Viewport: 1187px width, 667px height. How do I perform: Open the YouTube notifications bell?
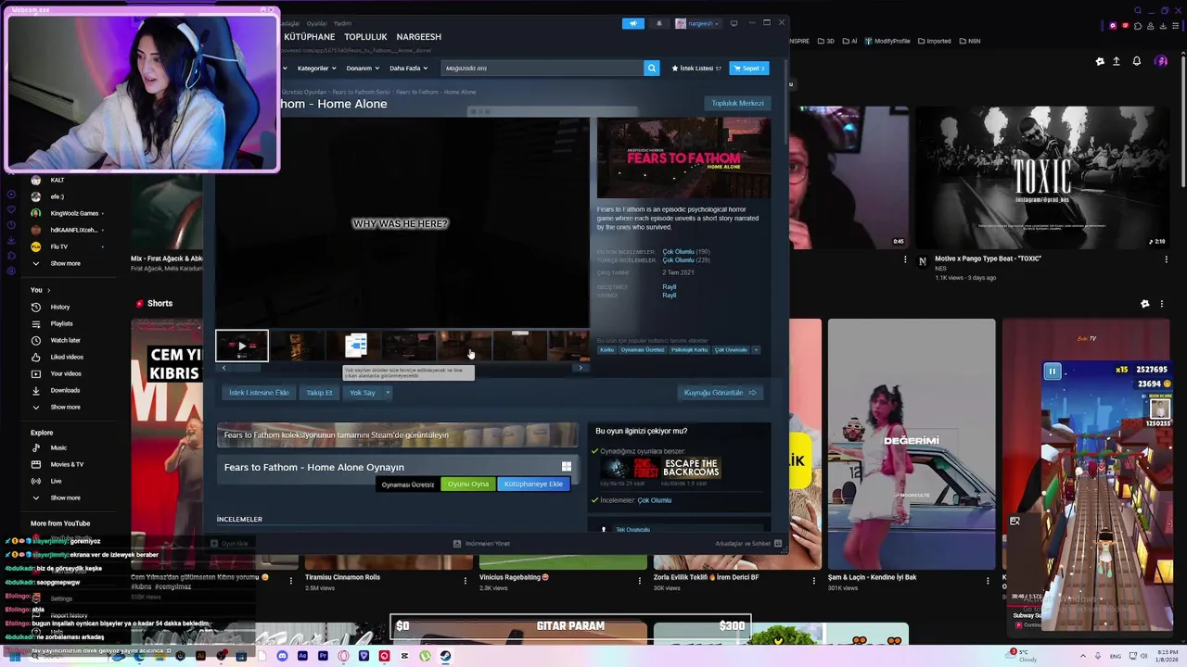pos(1136,61)
